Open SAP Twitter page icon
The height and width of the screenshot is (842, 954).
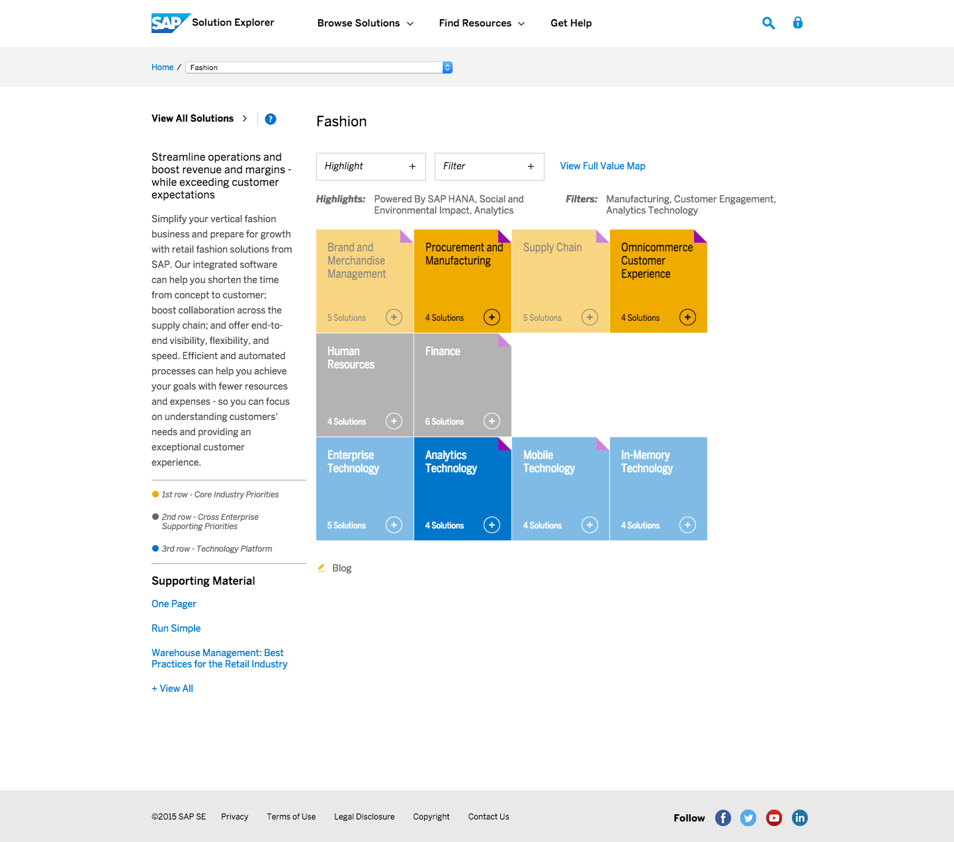[748, 818]
